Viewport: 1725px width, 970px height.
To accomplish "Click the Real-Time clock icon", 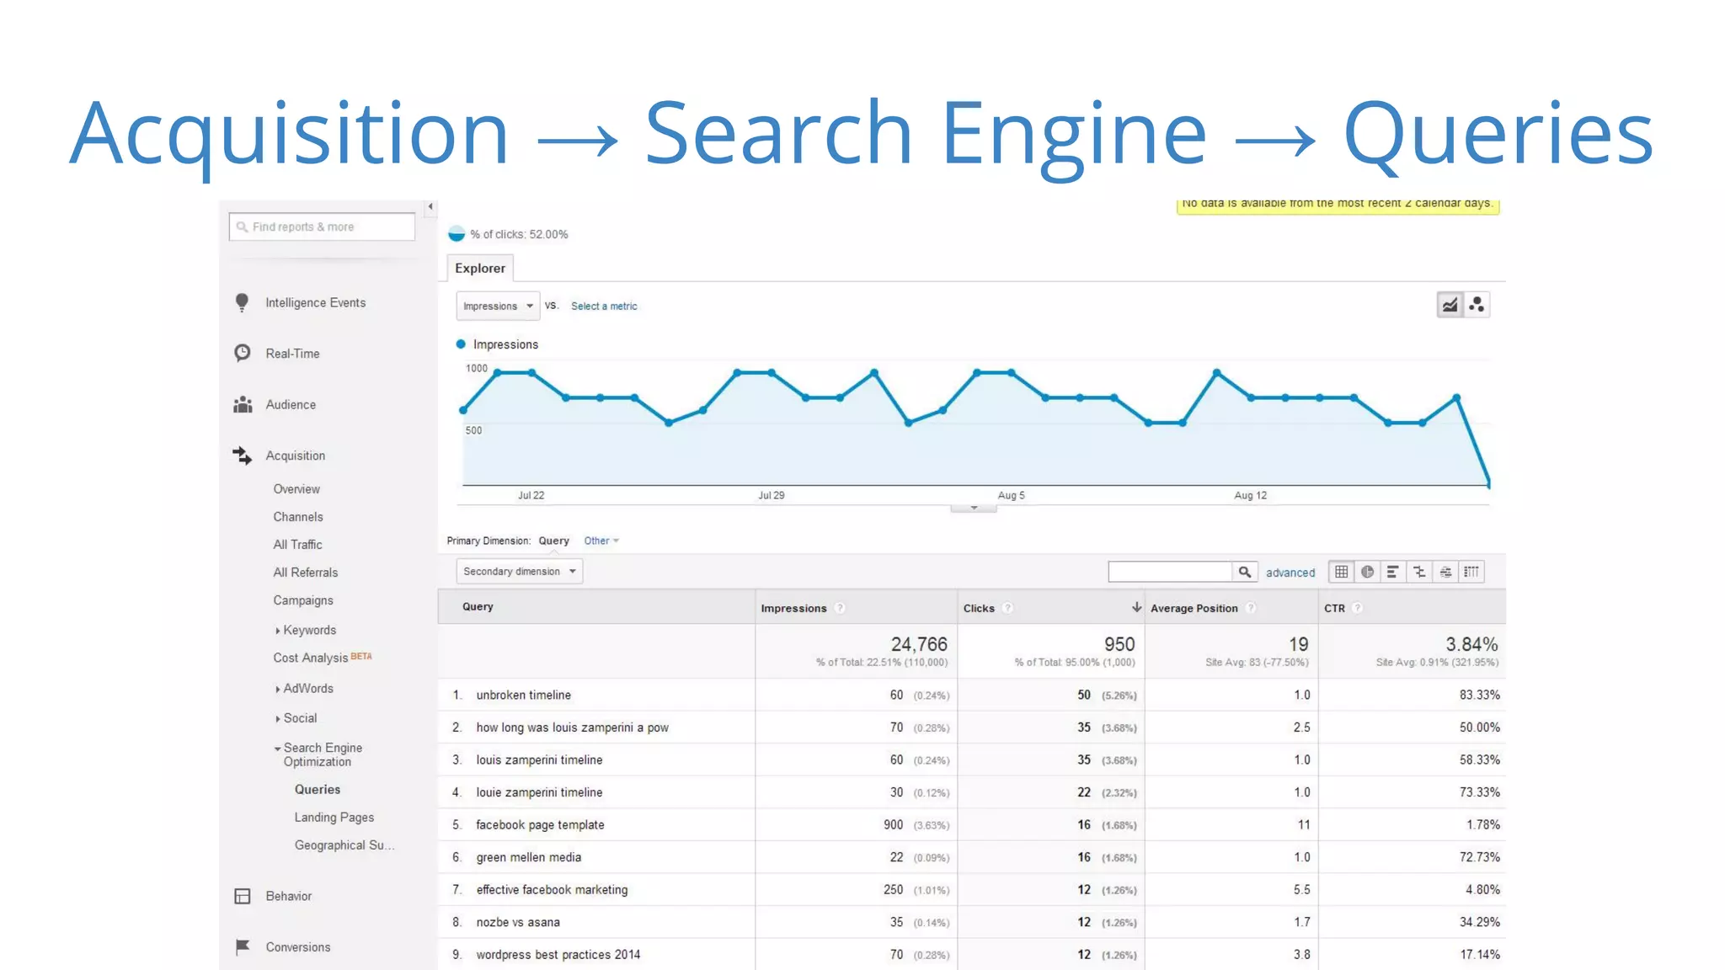I will pyautogui.click(x=243, y=353).
